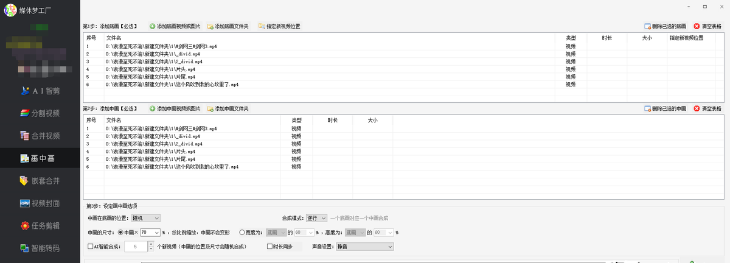Screen dimensions: 730x263
Task: Select the 宽度为 custom size radio button
Action: click(x=243, y=232)
